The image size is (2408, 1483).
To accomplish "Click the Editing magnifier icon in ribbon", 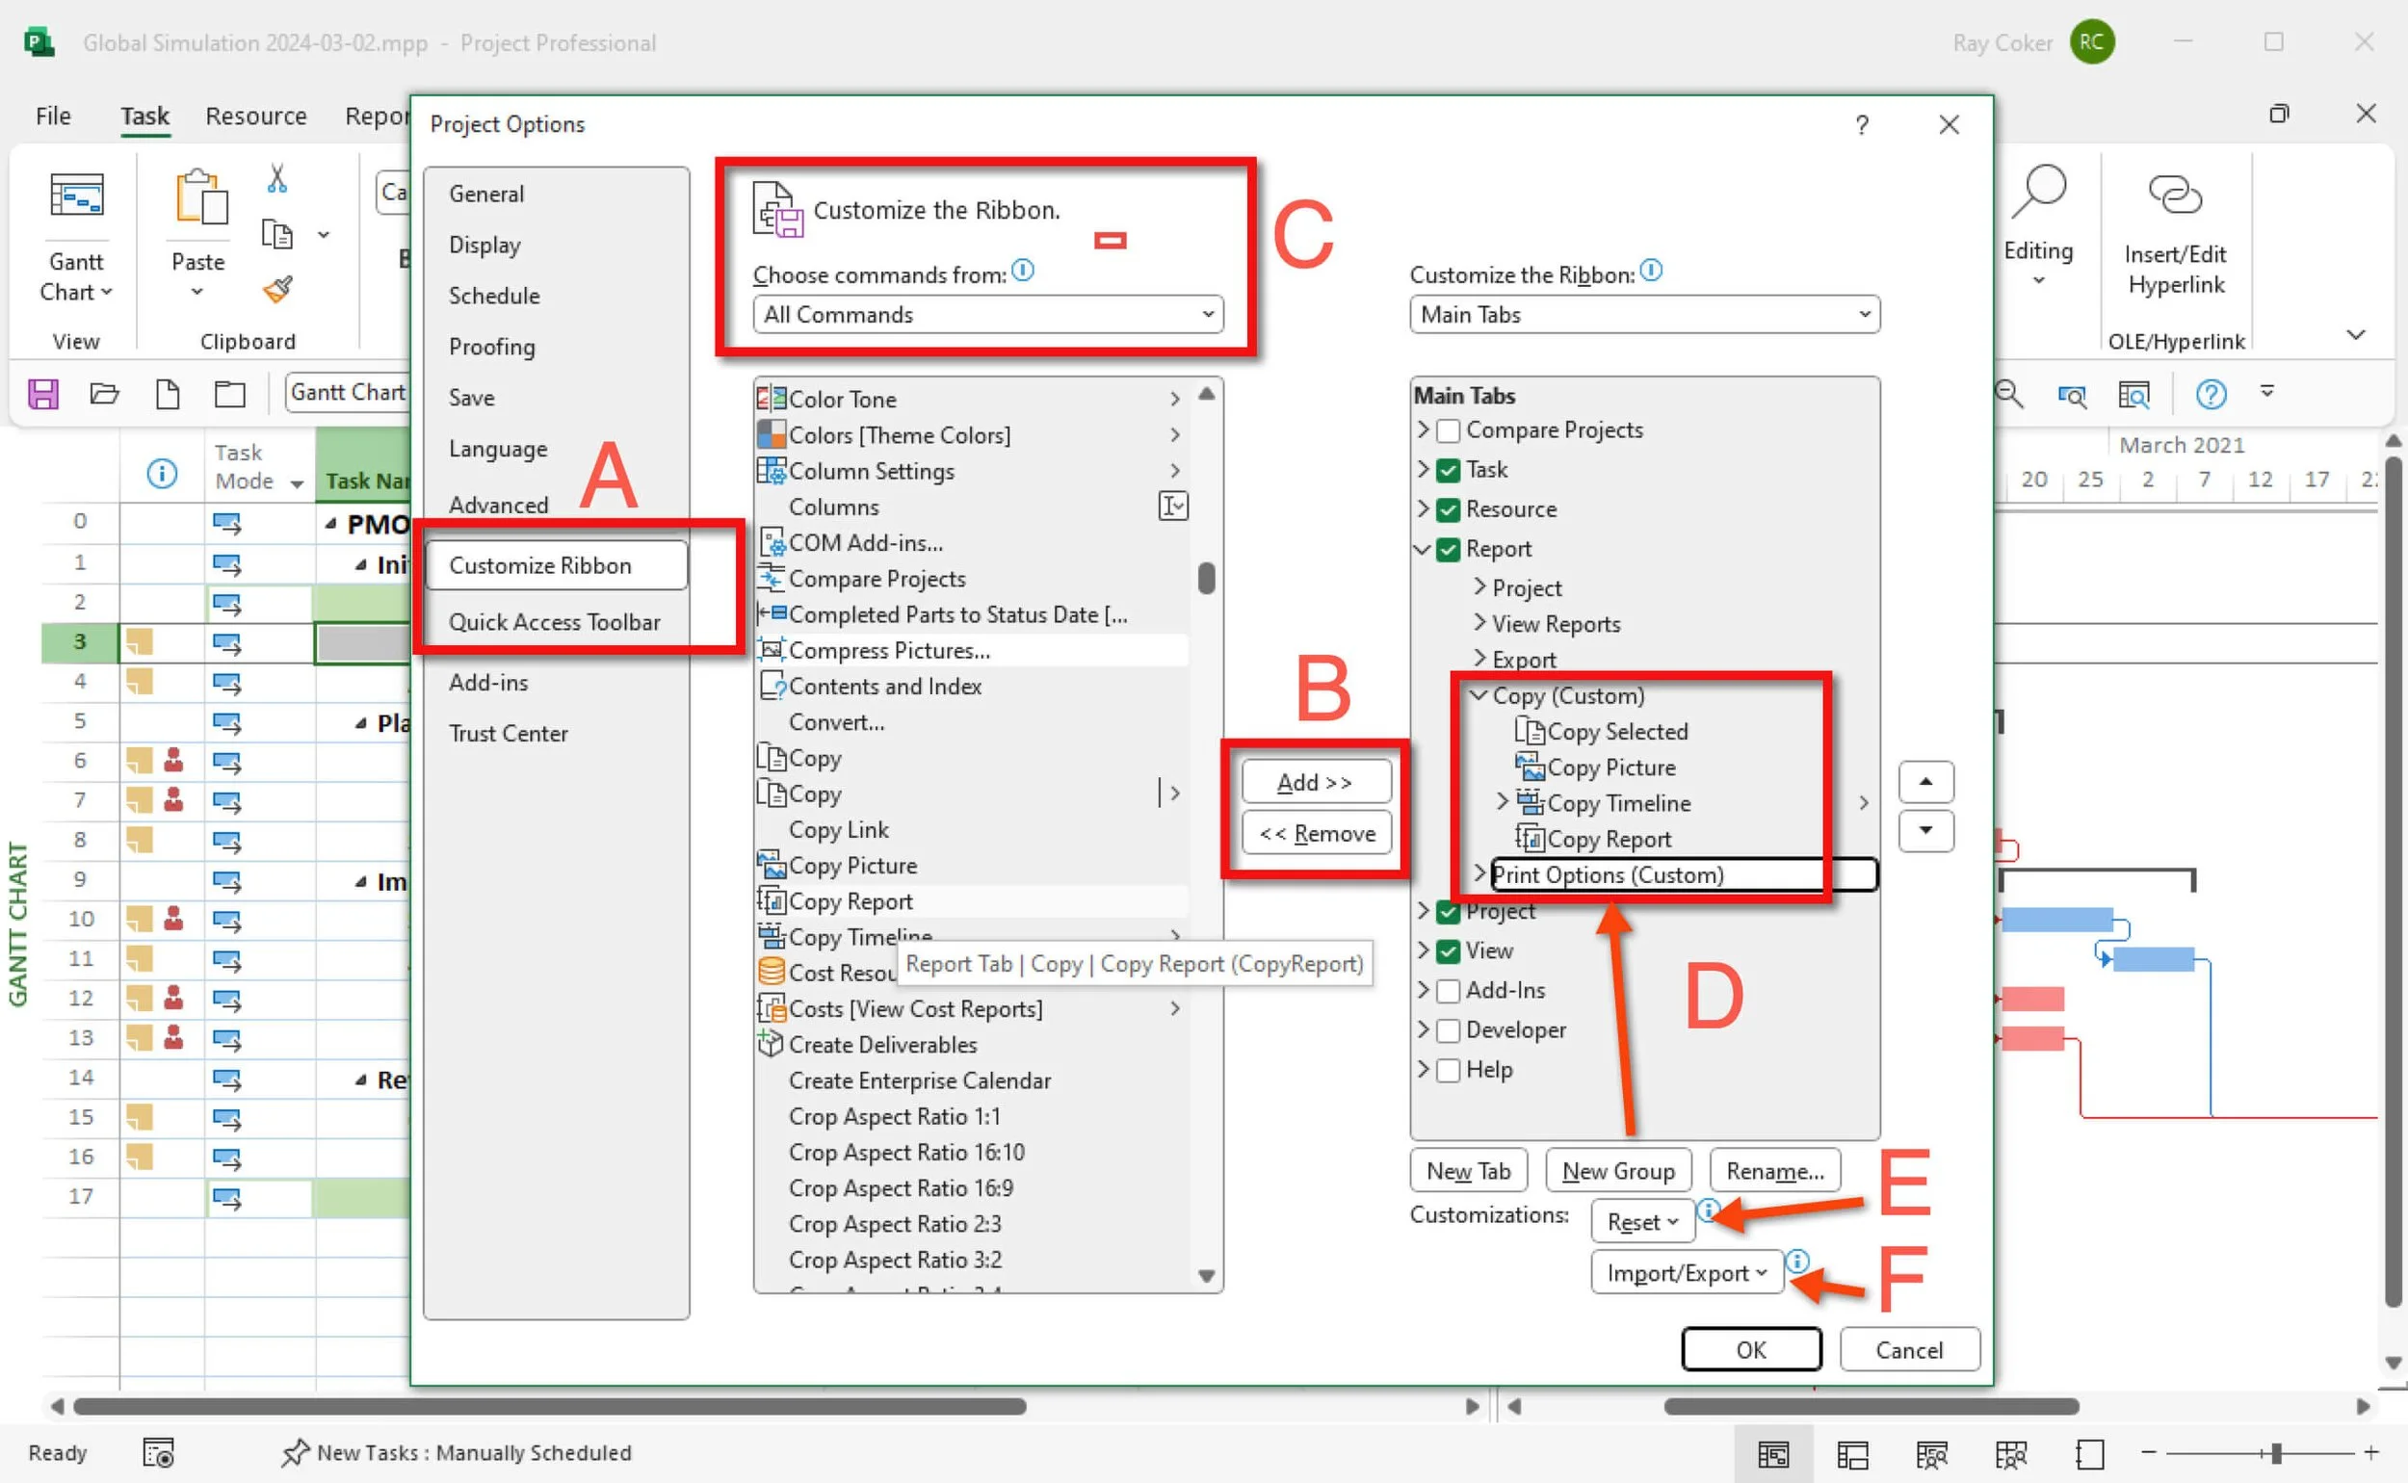I will pos(2038,192).
